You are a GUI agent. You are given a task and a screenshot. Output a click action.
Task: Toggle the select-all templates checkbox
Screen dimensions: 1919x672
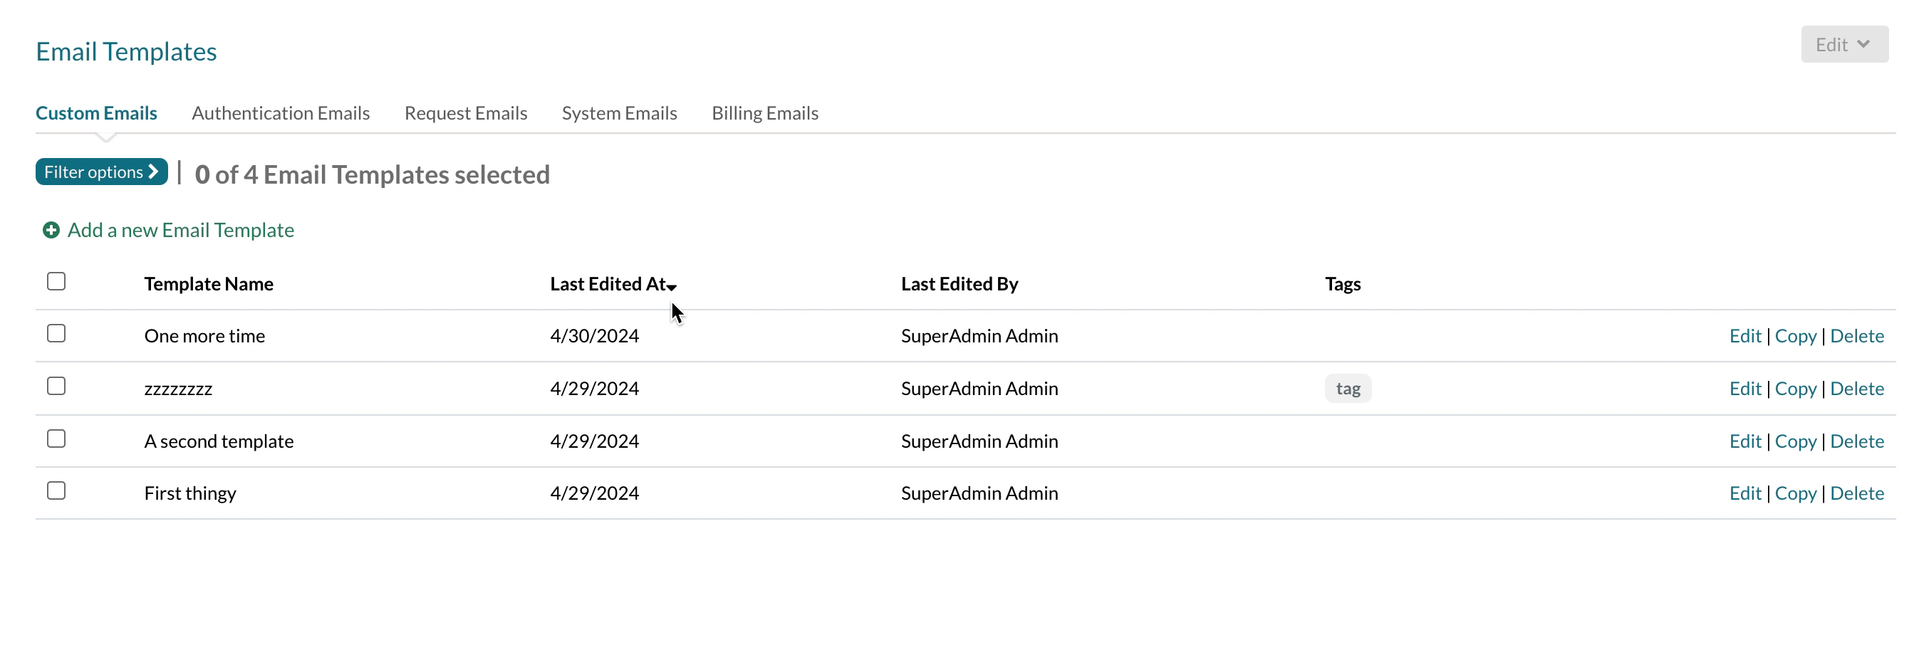point(56,281)
